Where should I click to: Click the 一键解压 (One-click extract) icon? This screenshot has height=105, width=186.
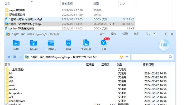pos(51,43)
